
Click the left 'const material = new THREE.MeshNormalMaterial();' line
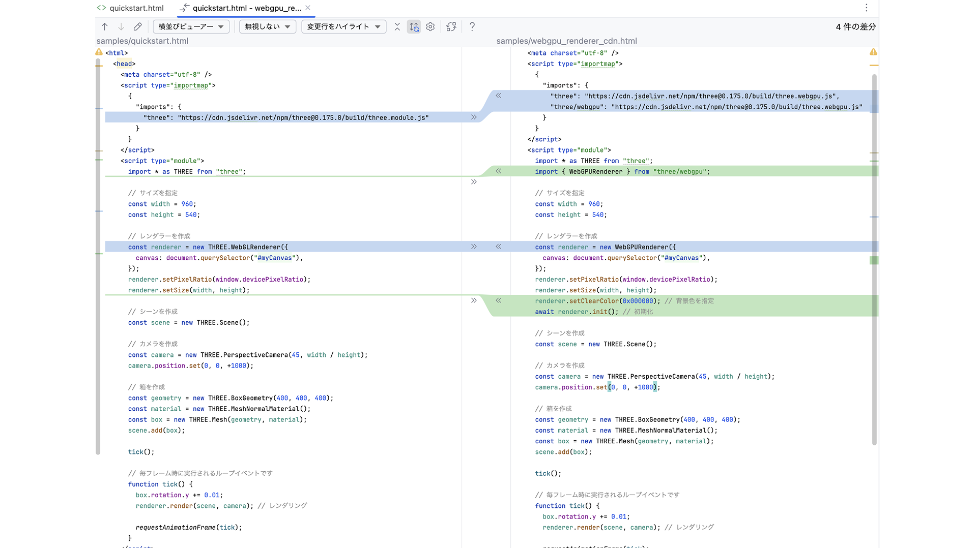pos(219,409)
